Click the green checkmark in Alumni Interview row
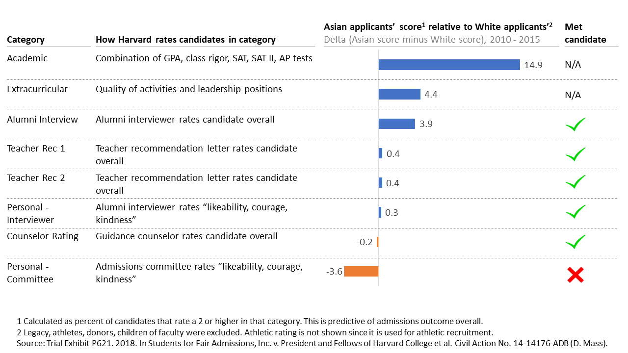 pyautogui.click(x=575, y=125)
